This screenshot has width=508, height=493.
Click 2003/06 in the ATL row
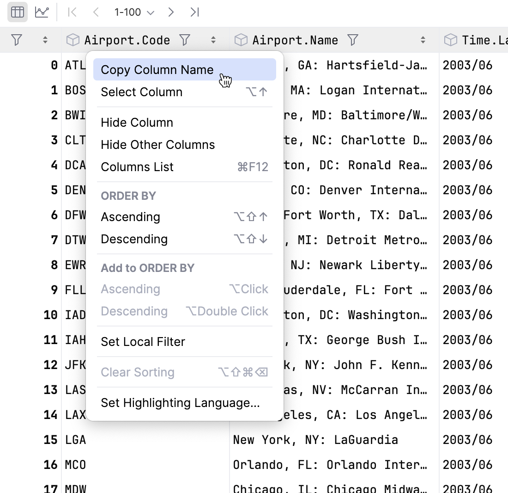point(467,65)
